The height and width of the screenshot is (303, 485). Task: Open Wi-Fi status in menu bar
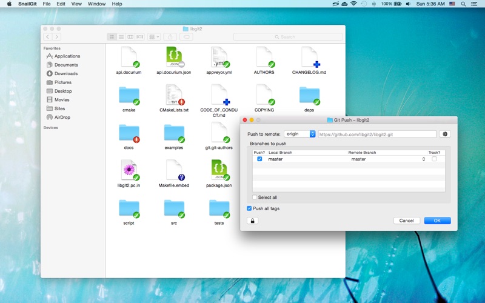tap(354, 4)
